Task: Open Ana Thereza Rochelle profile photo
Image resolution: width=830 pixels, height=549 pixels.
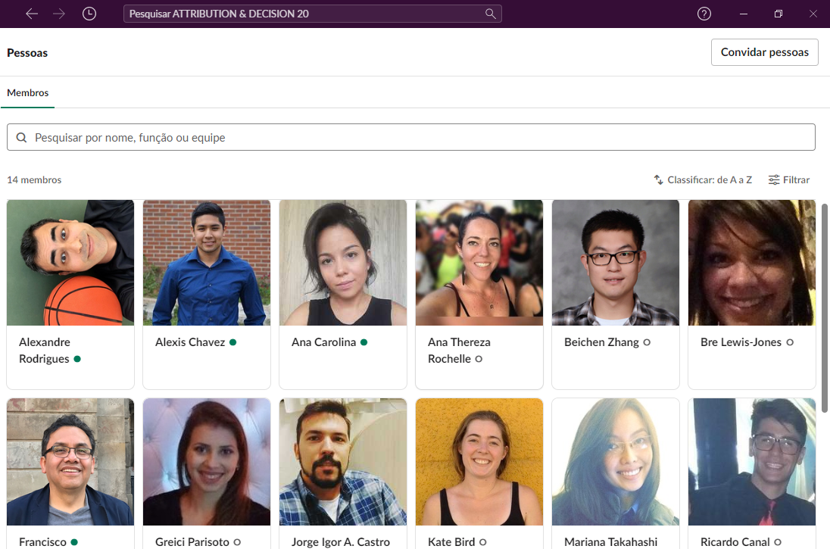Action: tap(479, 263)
